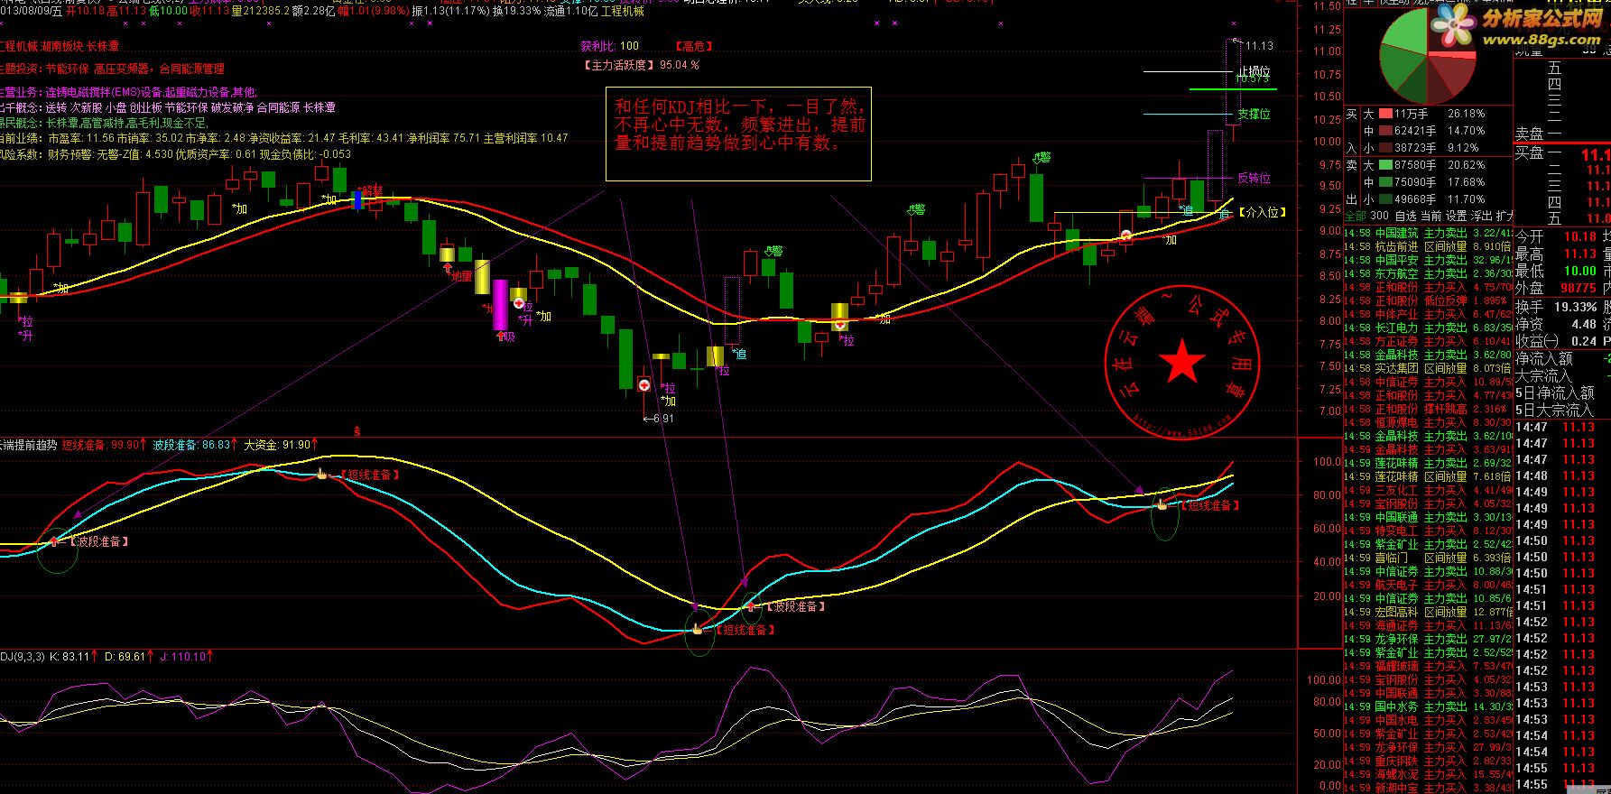This screenshot has height=794, width=1611.
Task: Click the KDJ K: 83.11 value
Action: tap(71, 657)
